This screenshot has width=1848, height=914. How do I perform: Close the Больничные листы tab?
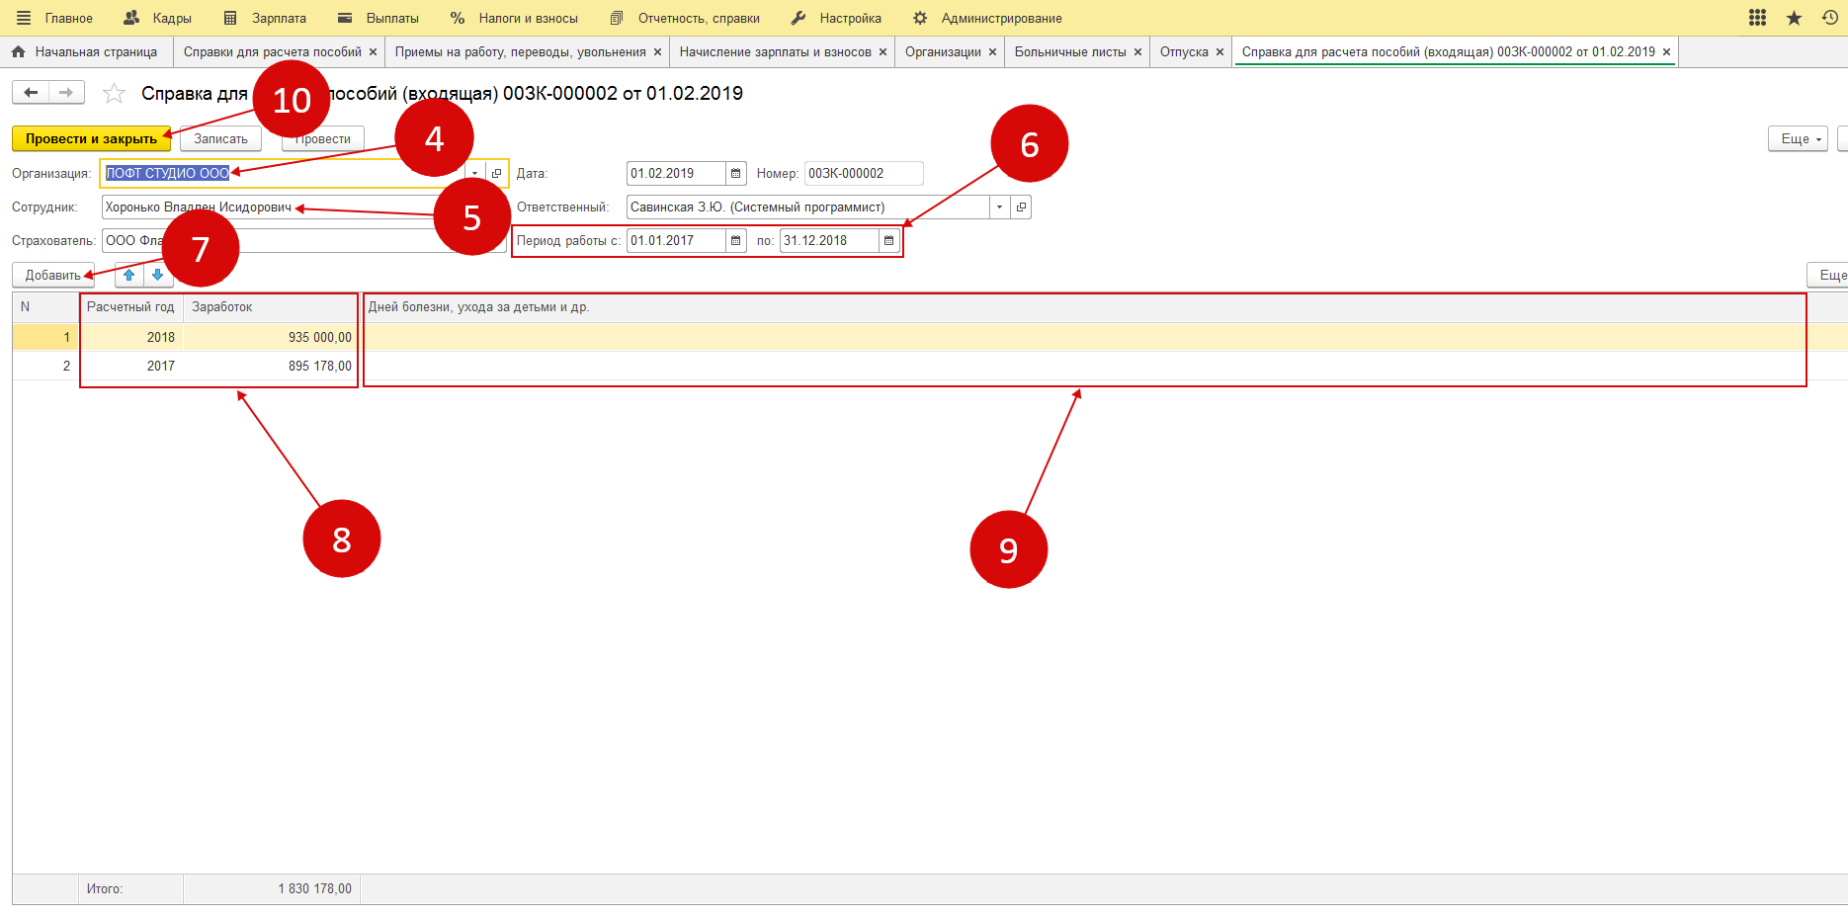[1137, 52]
